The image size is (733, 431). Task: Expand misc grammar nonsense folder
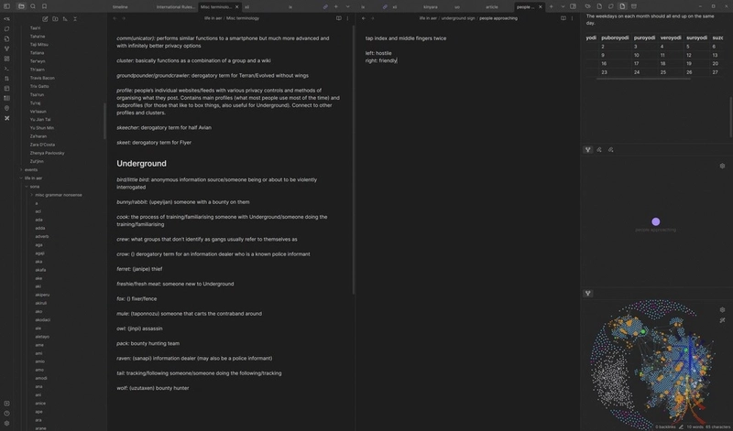pyautogui.click(x=59, y=195)
